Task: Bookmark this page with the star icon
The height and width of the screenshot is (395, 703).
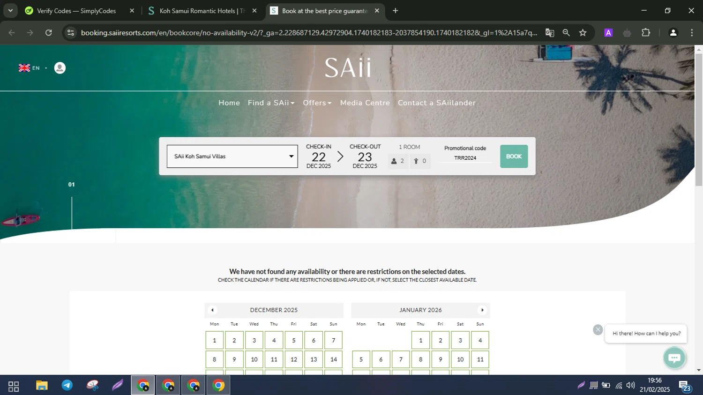Action: pyautogui.click(x=583, y=33)
